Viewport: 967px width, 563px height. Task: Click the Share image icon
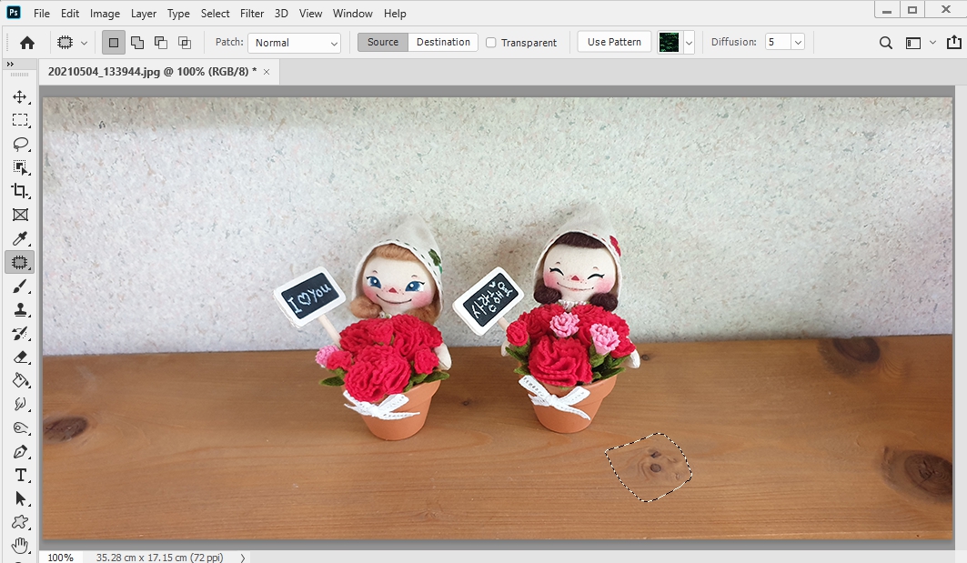(x=953, y=42)
